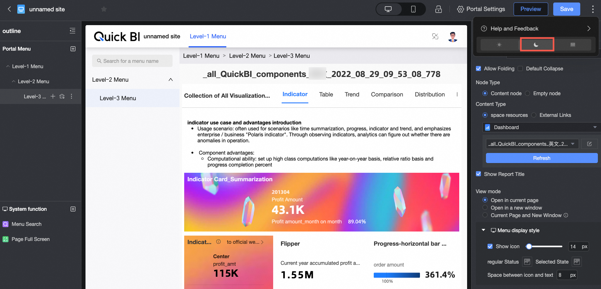Screen dimensions: 601x289
Task: Switch to the Table tab
Action: click(326, 94)
